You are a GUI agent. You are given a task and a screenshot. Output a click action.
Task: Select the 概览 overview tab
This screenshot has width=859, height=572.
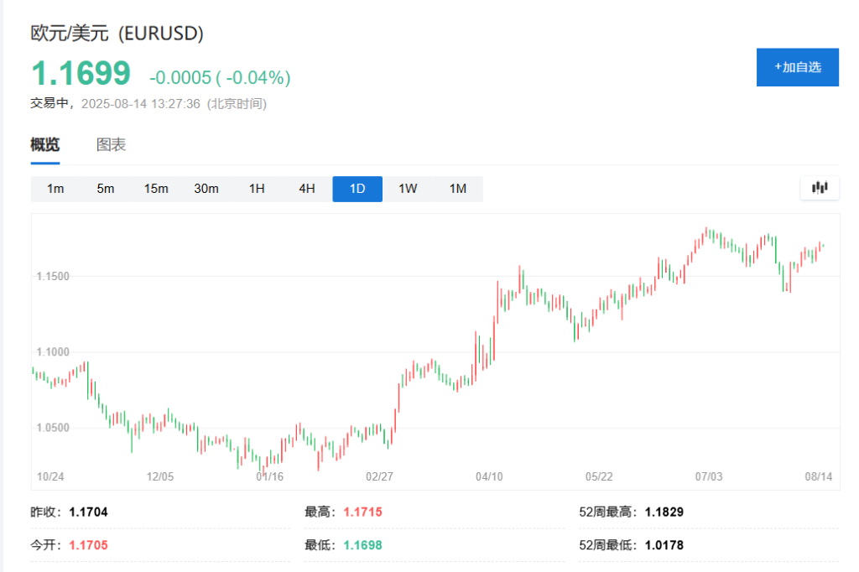tap(45, 144)
